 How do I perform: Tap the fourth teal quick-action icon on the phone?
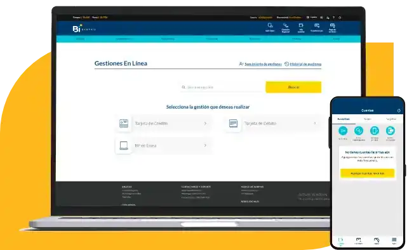click(x=390, y=131)
